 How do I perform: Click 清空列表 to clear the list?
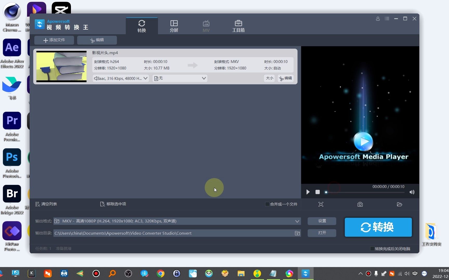46,204
